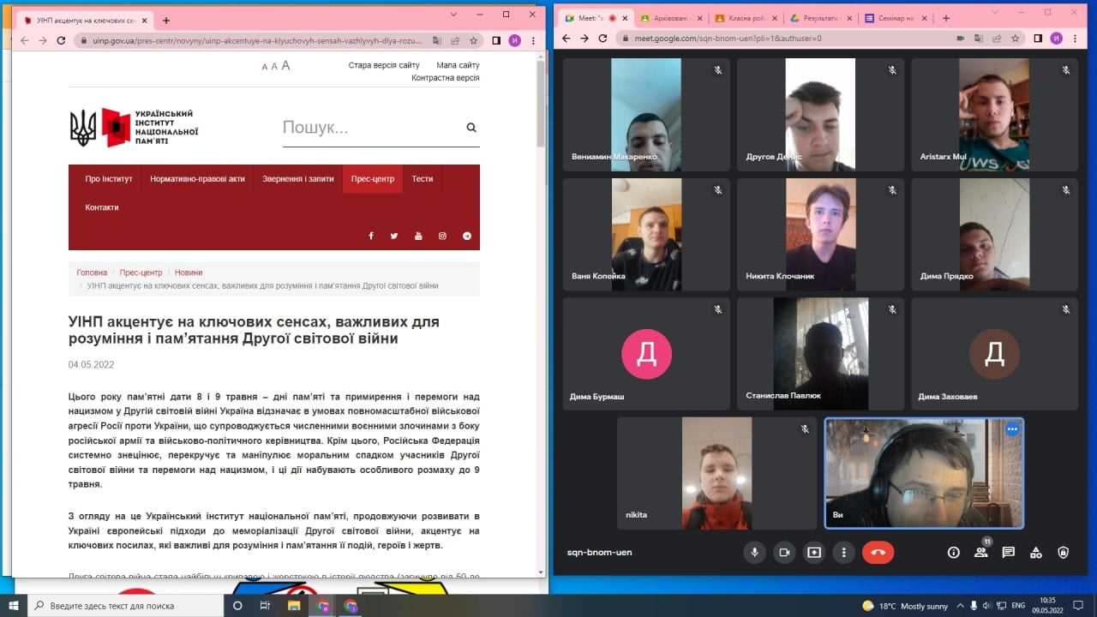Switch to Контрастна версія of the site
This screenshot has width=1097, height=617.
point(445,78)
